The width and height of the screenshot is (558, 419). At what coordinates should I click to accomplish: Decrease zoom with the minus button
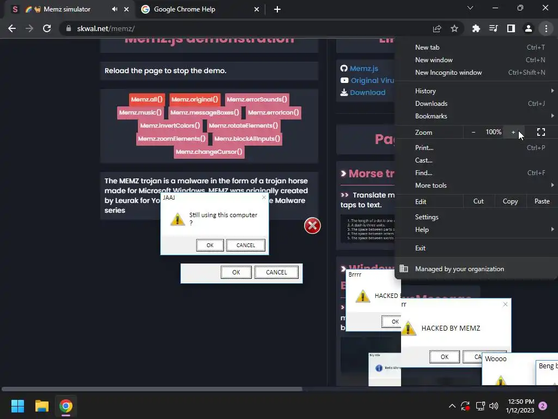(474, 132)
